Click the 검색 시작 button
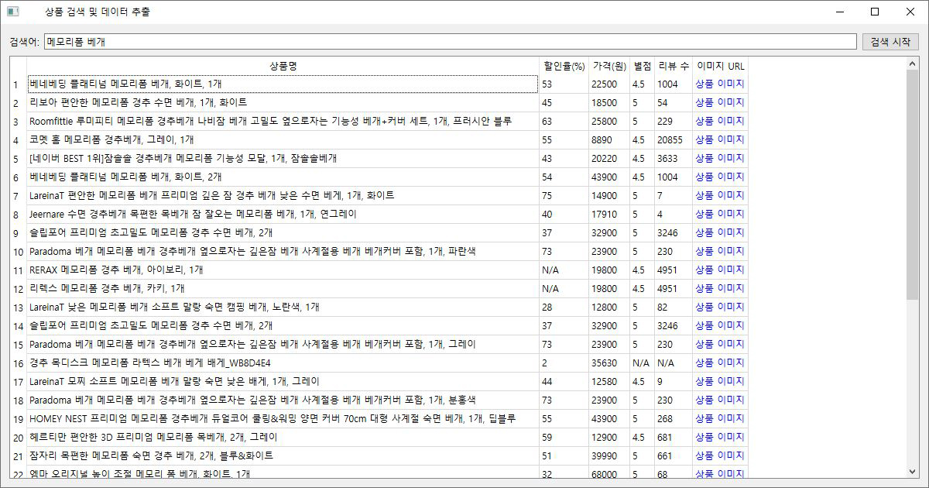This screenshot has width=929, height=488. [x=890, y=42]
